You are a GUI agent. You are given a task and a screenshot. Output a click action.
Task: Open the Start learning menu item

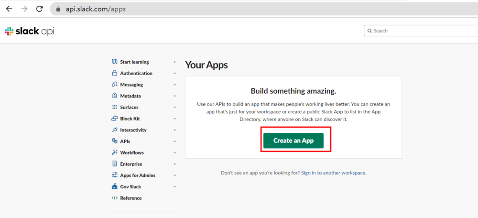pyautogui.click(x=134, y=62)
